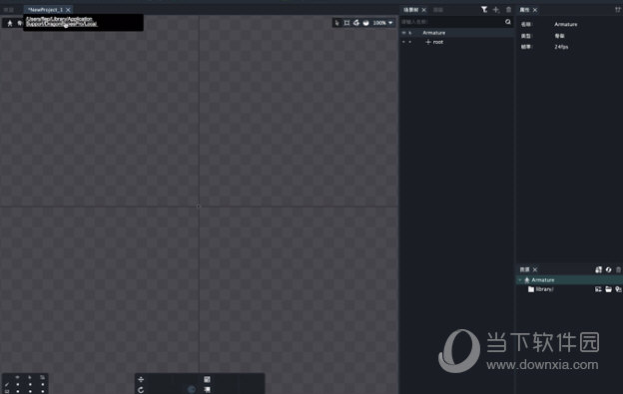Click the last icon on the library/ row

618,289
